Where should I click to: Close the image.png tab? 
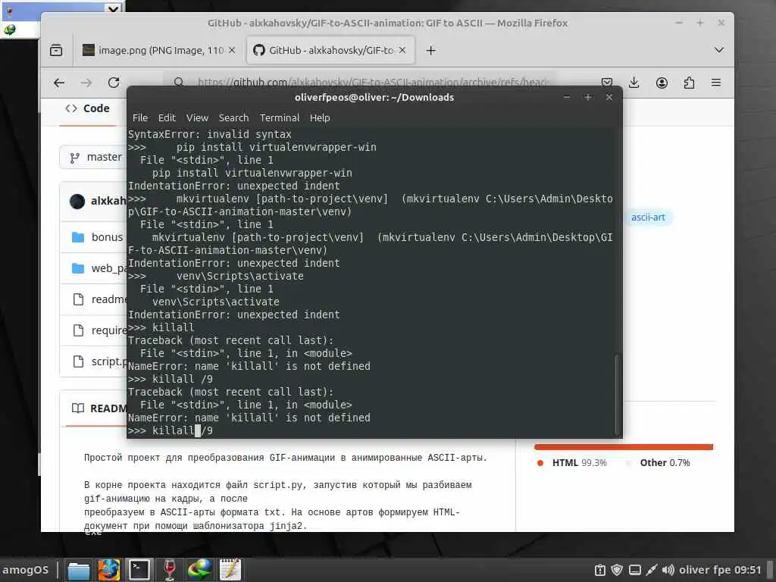pyautogui.click(x=232, y=50)
